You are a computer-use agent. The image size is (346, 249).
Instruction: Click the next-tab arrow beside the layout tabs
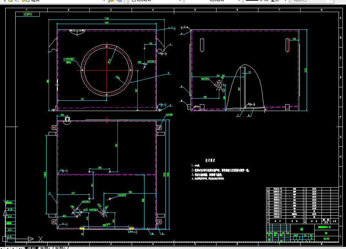14,248
